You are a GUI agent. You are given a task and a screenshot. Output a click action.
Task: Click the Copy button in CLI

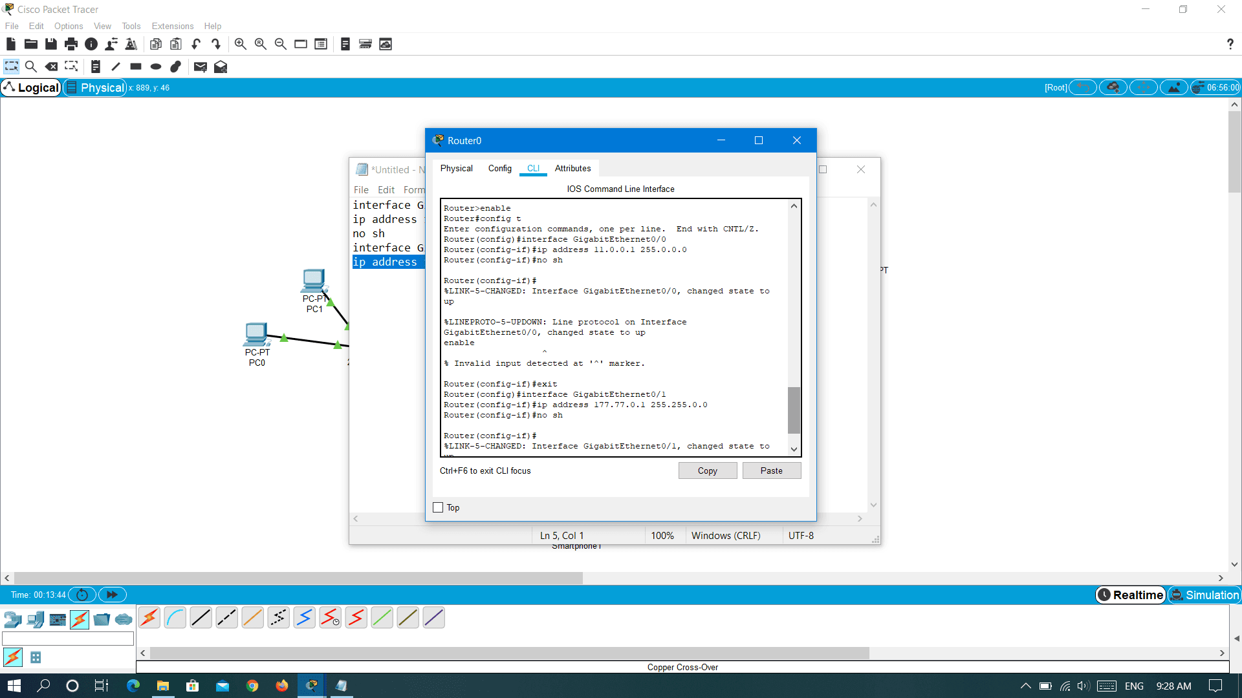[707, 471]
